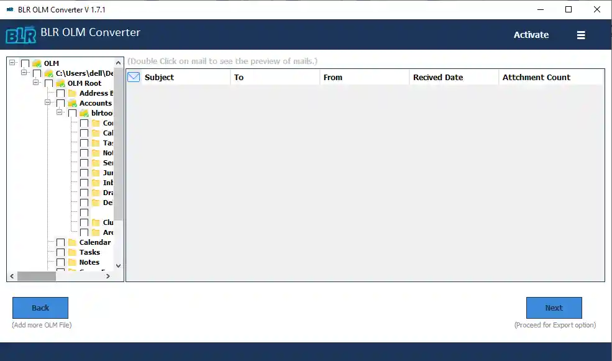The width and height of the screenshot is (612, 361).
Task: Open the hamburger menu icon
Action: (x=581, y=35)
